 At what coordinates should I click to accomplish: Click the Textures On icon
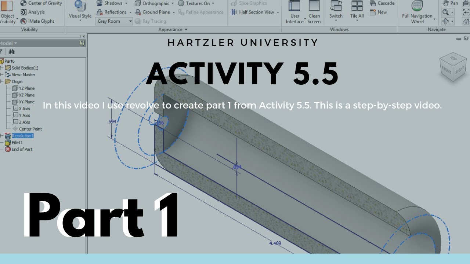click(x=181, y=3)
